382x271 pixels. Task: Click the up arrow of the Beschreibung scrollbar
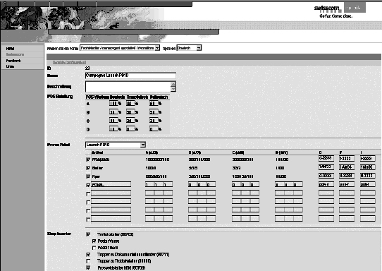click(173, 84)
